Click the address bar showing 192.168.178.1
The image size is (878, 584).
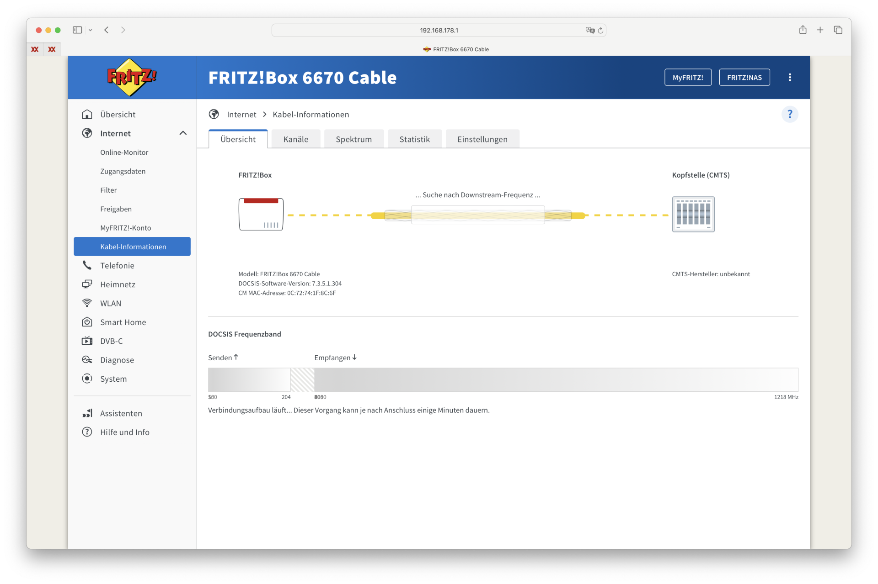coord(439,30)
